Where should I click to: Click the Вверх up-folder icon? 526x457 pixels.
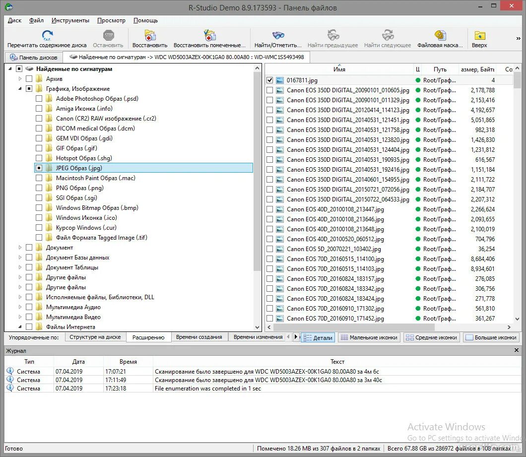coord(480,35)
